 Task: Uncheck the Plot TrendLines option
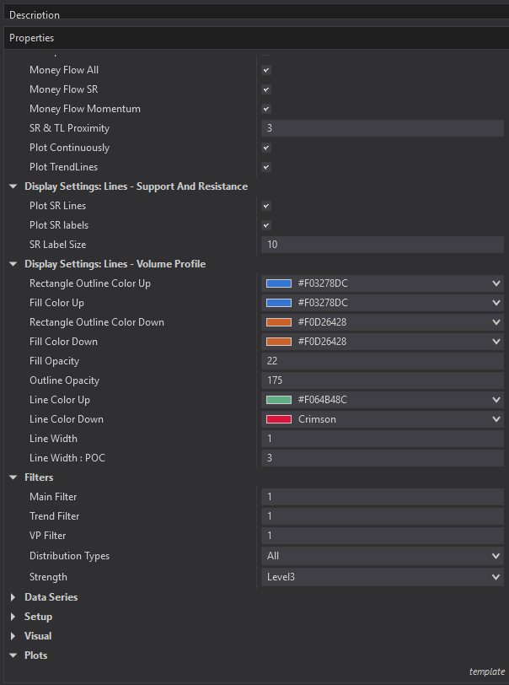pyautogui.click(x=266, y=167)
